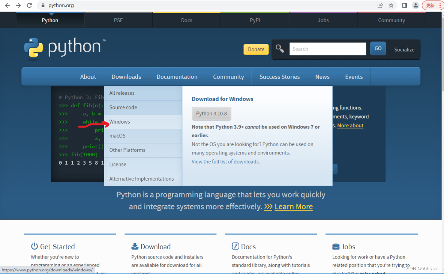
Task: Open the Downloads navigation menu
Action: (126, 77)
